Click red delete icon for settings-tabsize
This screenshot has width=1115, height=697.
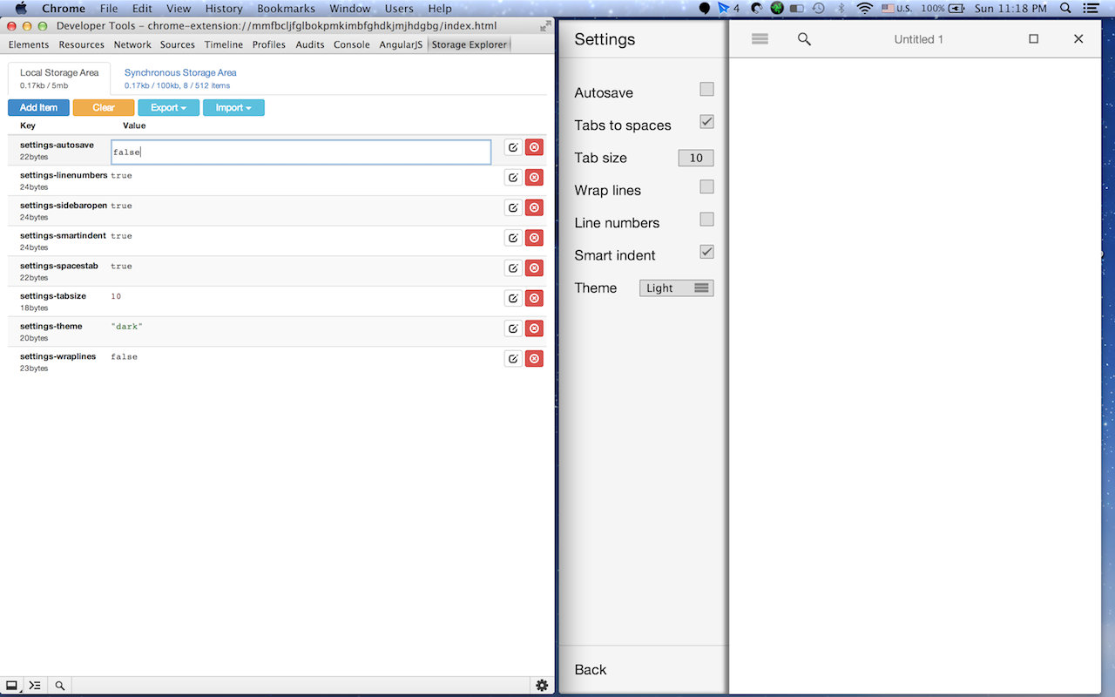point(534,298)
